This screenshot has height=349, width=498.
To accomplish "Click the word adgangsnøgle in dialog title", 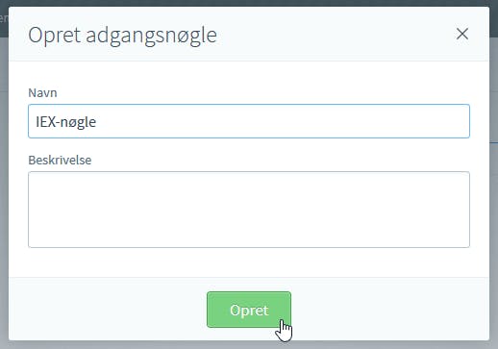I will (x=152, y=36).
